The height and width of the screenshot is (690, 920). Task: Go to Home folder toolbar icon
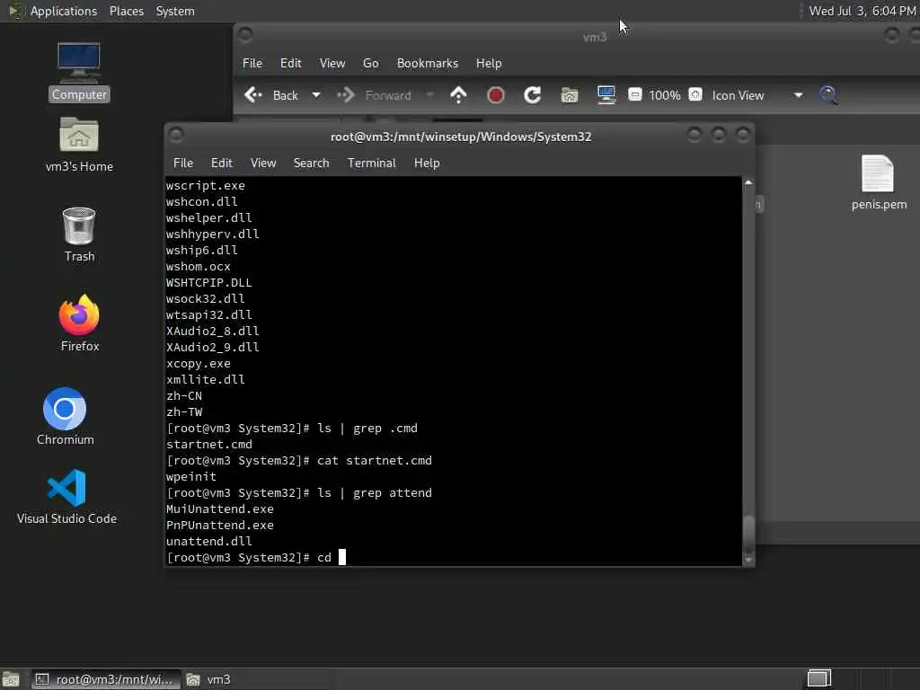[x=569, y=95]
